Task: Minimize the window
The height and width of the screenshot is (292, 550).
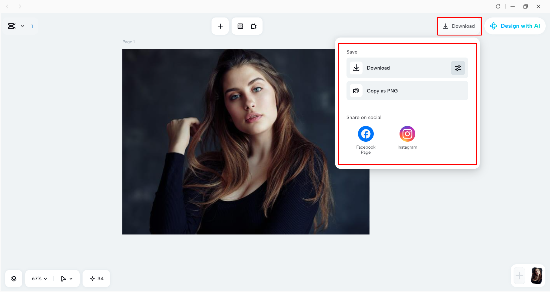Action: coord(513,6)
